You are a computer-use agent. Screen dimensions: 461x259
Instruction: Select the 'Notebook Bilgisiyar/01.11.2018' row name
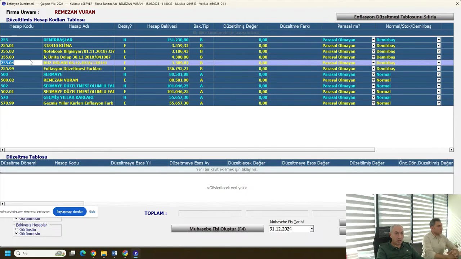click(x=79, y=51)
